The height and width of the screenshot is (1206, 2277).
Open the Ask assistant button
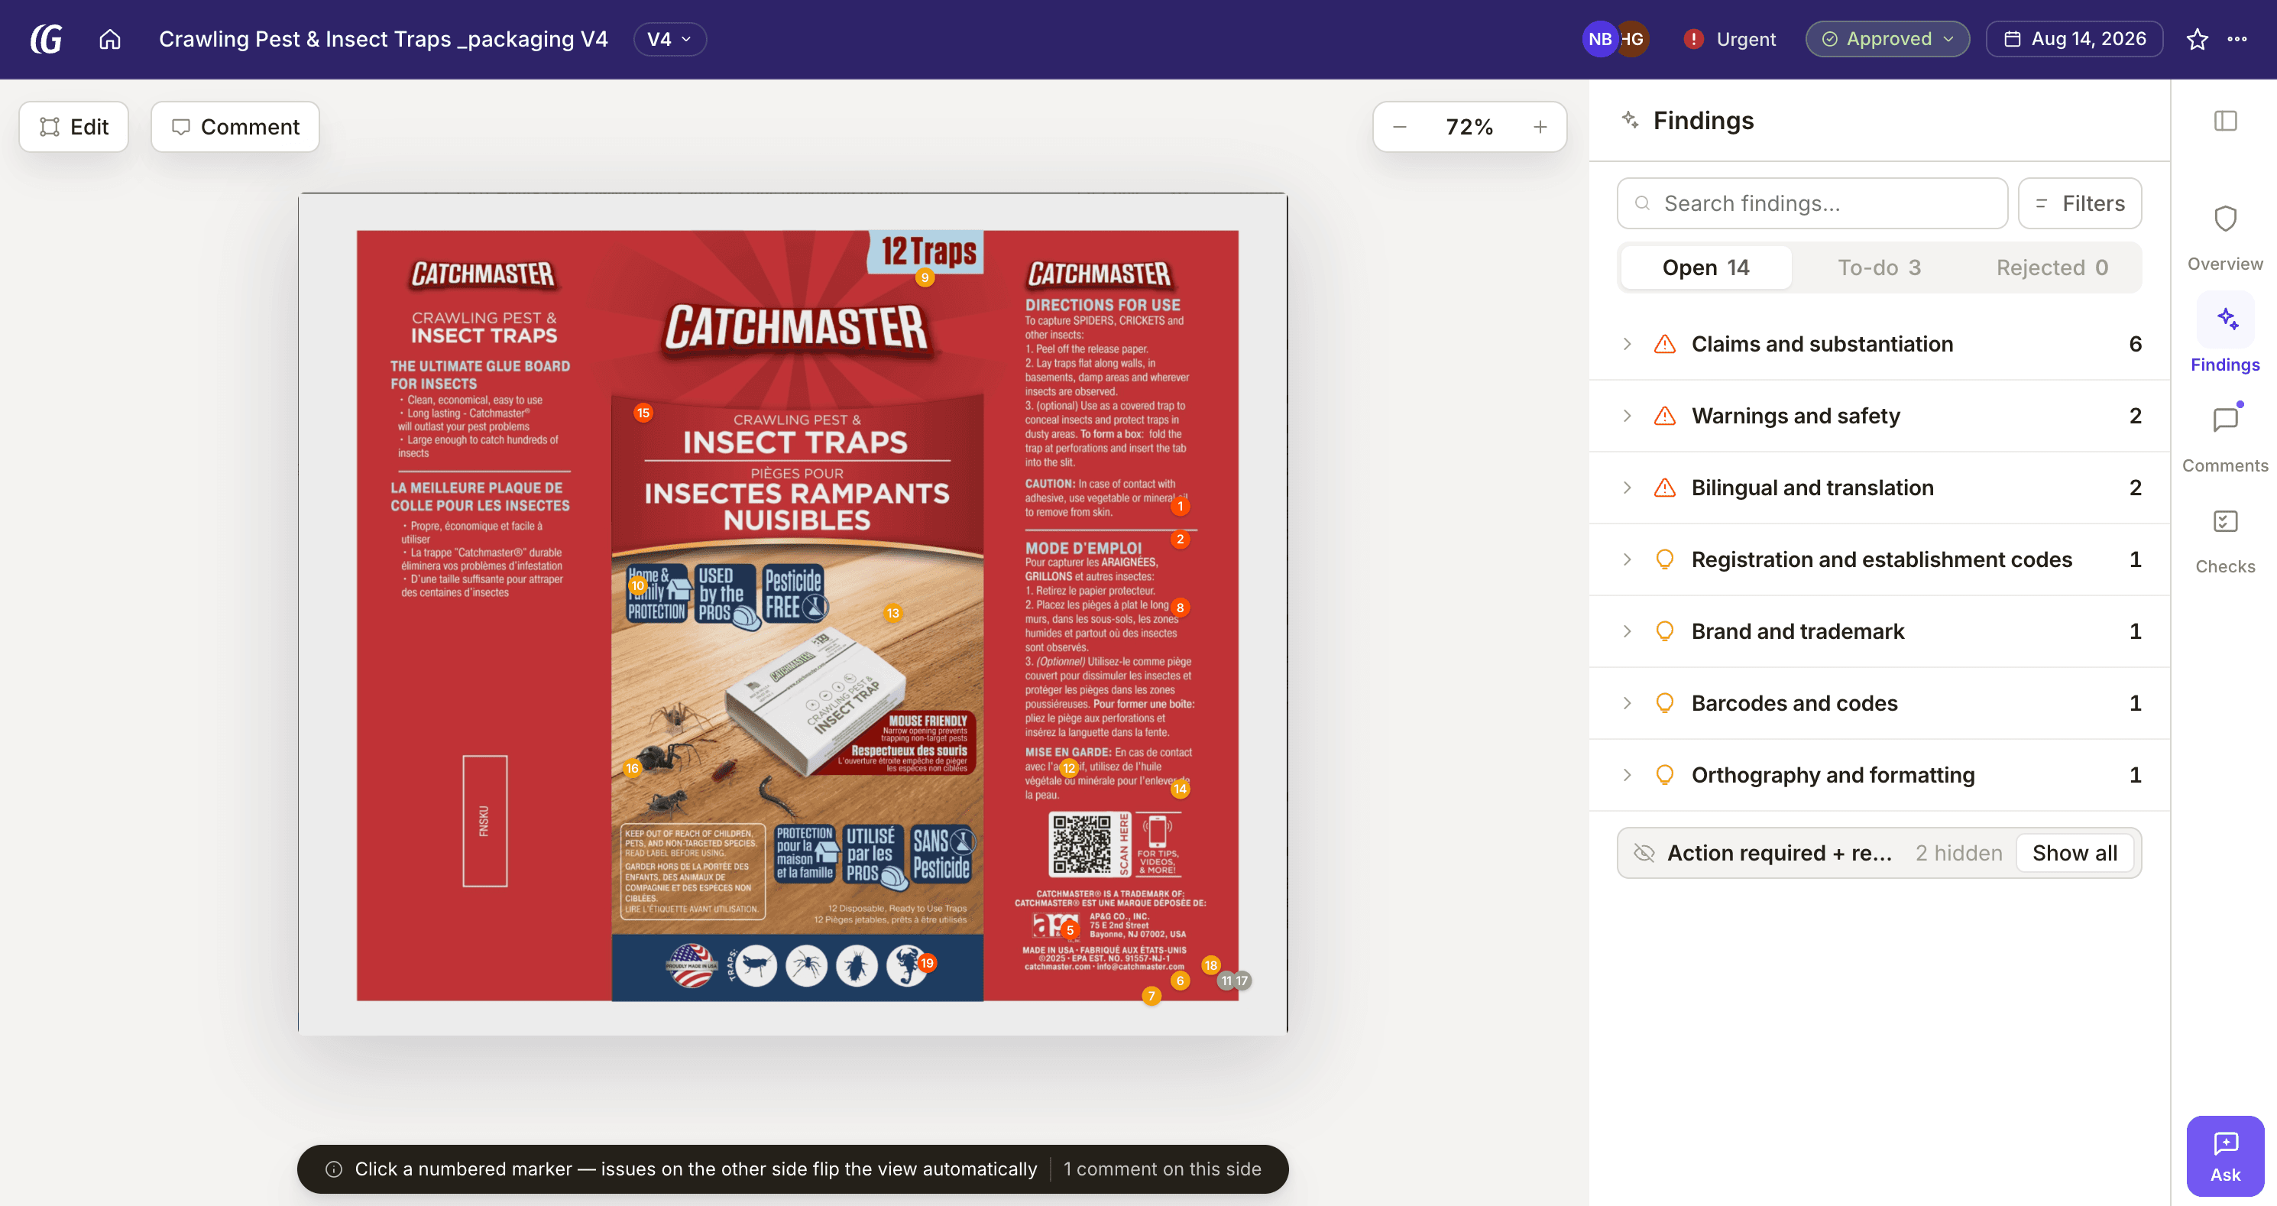click(x=2225, y=1156)
